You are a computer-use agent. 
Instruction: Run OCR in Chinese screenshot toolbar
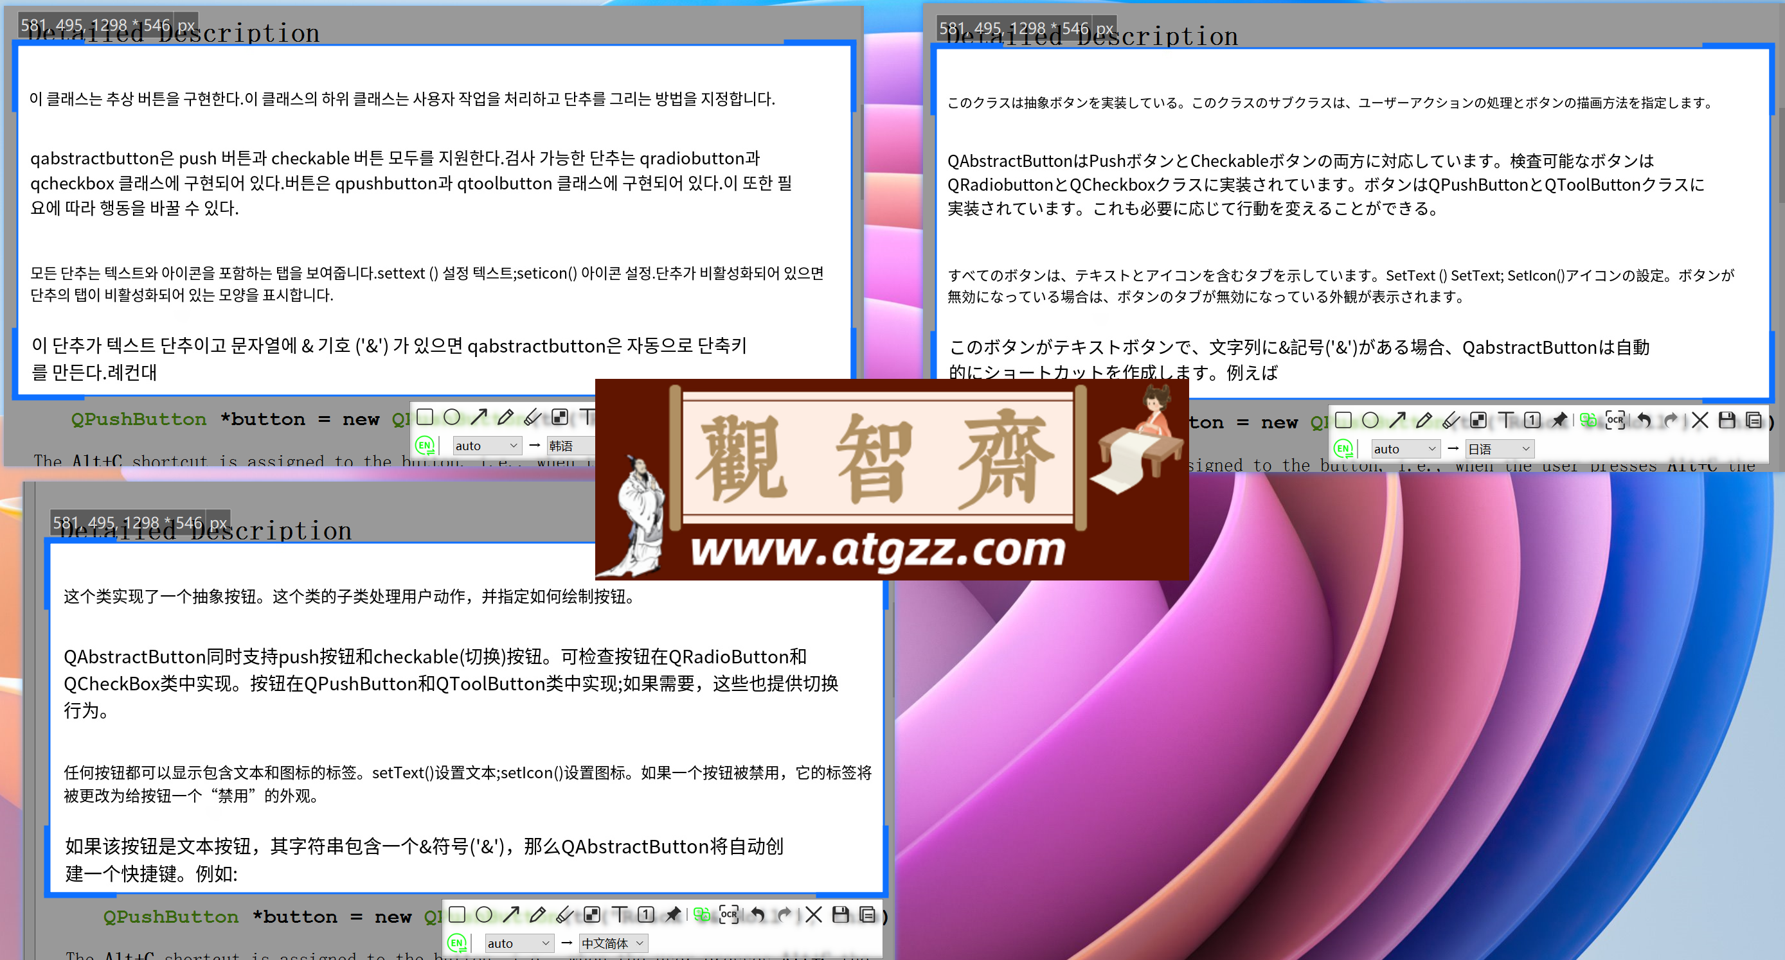click(x=729, y=914)
